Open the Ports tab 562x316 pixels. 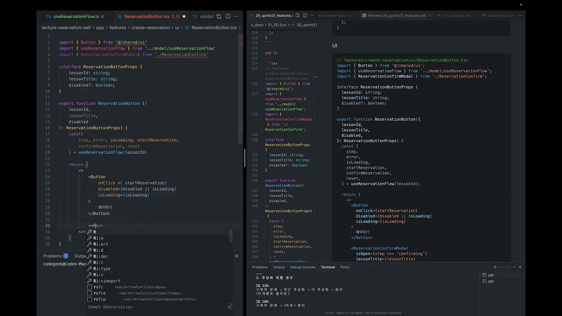[x=345, y=267]
